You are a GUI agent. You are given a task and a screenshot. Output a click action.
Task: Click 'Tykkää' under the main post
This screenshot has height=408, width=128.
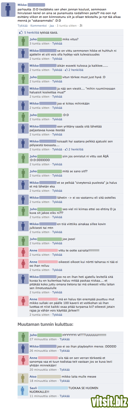[x=23, y=26]
